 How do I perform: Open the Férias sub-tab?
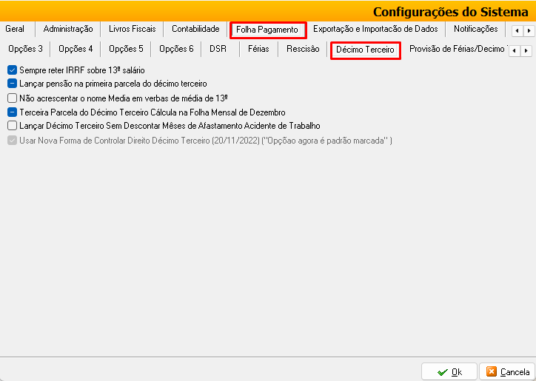[258, 50]
